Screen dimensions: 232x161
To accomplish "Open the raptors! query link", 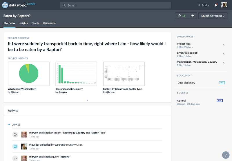I will [181, 101].
